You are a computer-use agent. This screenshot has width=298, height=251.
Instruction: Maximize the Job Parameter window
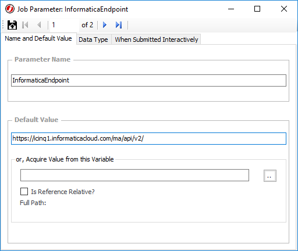click(x=257, y=9)
